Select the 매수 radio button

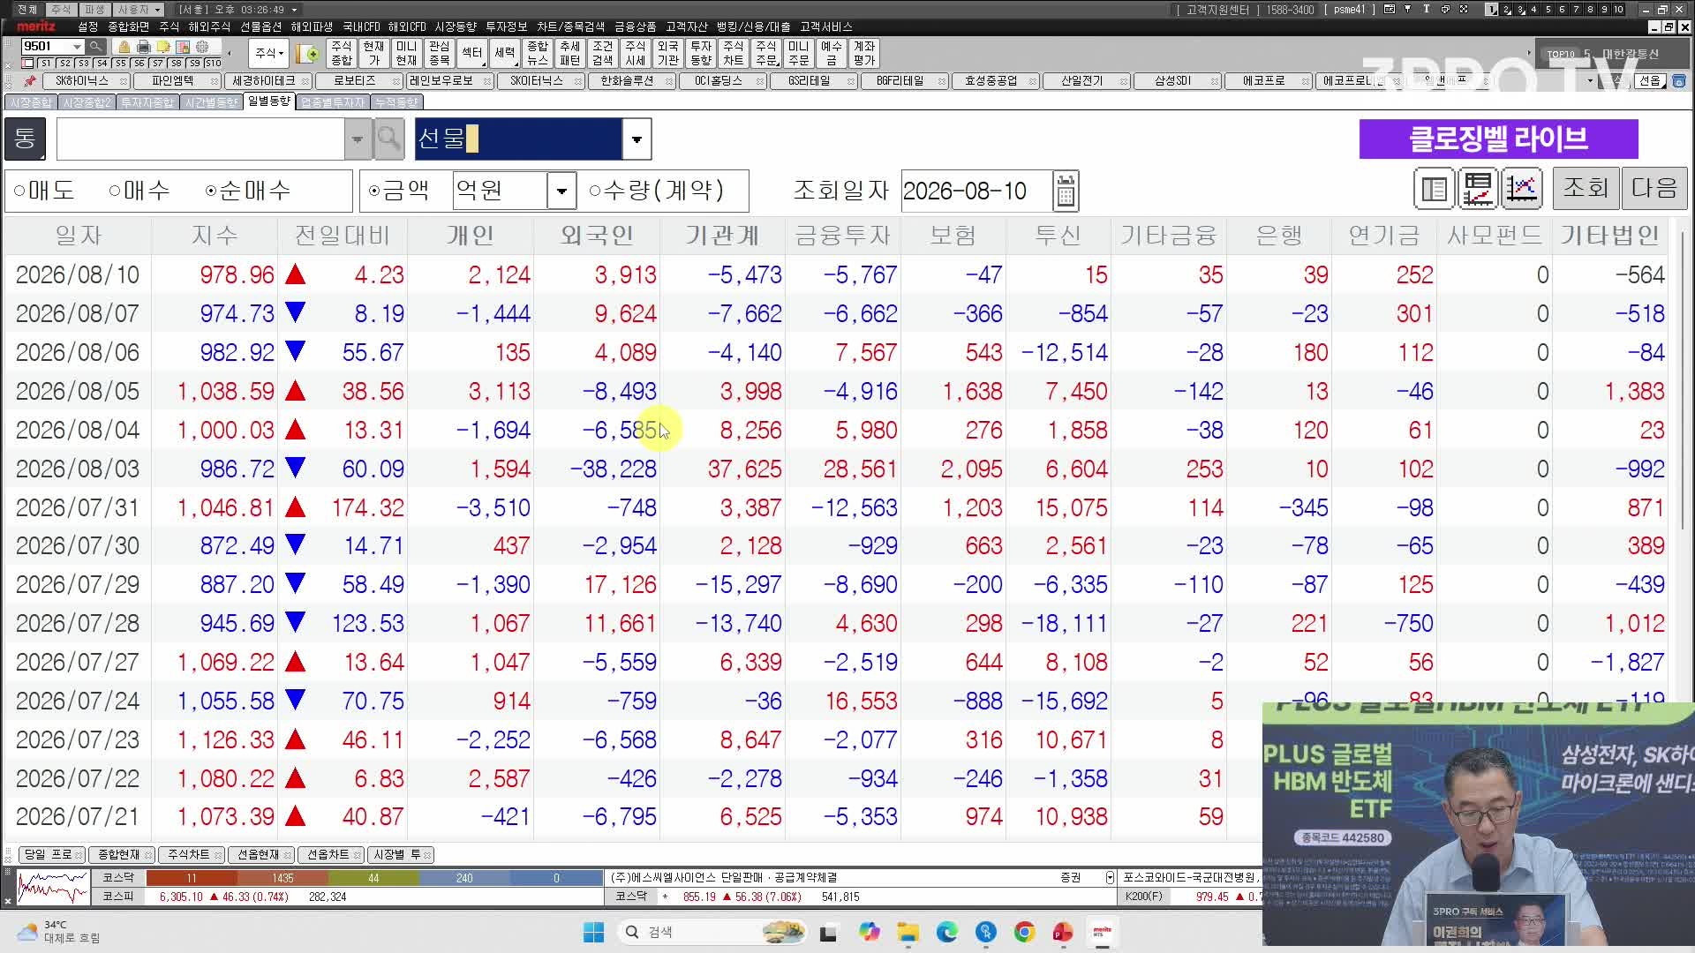[x=115, y=191]
